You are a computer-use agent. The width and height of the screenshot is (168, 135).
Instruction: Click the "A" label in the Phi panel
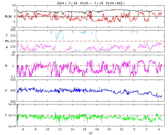(7, 47)
